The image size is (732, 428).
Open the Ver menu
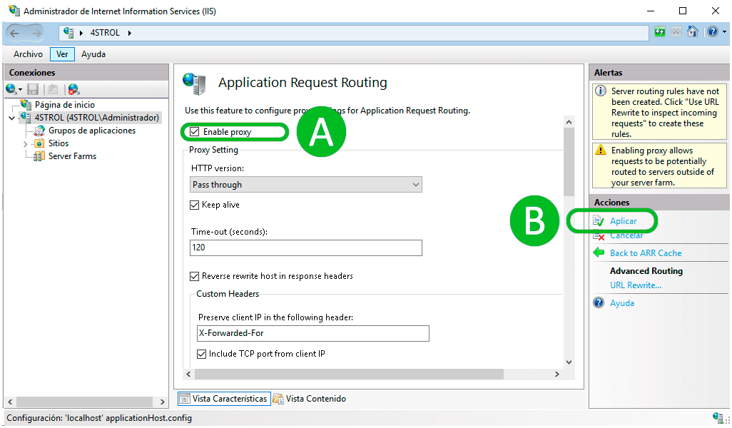click(x=62, y=54)
